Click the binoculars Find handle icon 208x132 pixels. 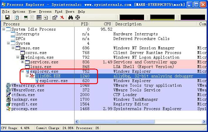[71, 18]
